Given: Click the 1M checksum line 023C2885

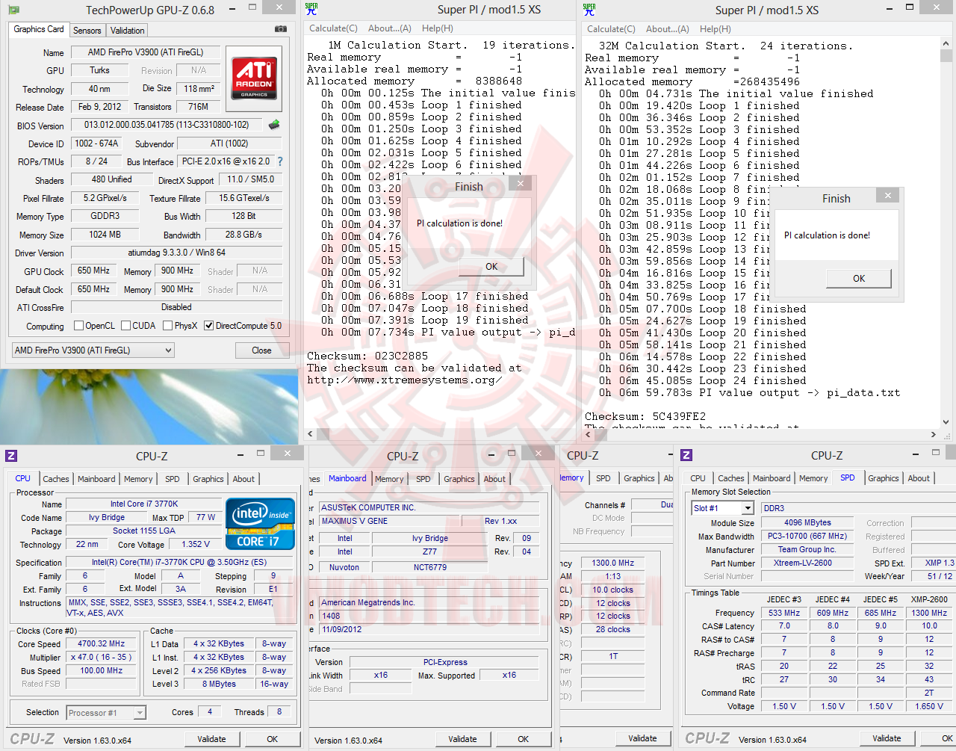Looking at the screenshot, I should pos(367,356).
